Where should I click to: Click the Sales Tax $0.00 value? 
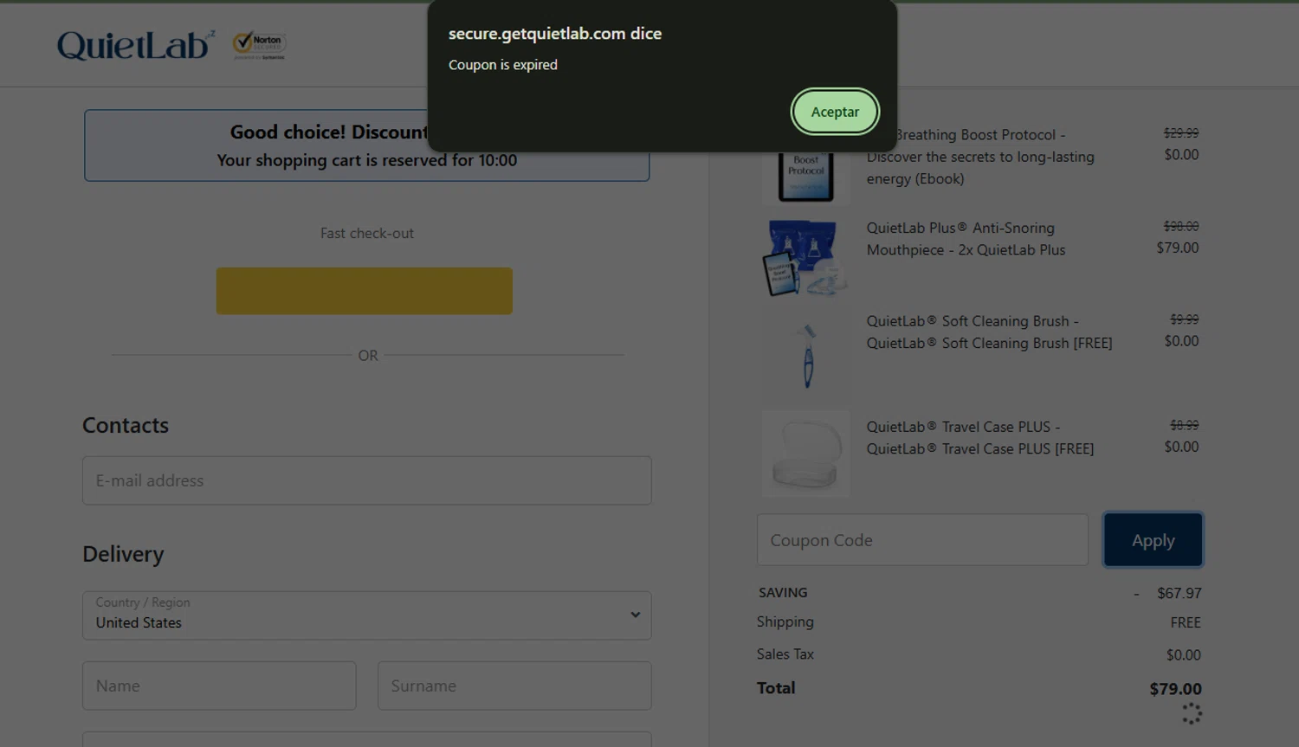(1183, 655)
